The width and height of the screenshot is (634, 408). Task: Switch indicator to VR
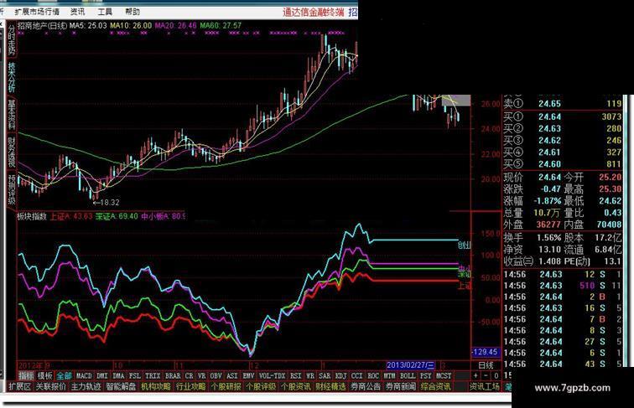pos(202,375)
